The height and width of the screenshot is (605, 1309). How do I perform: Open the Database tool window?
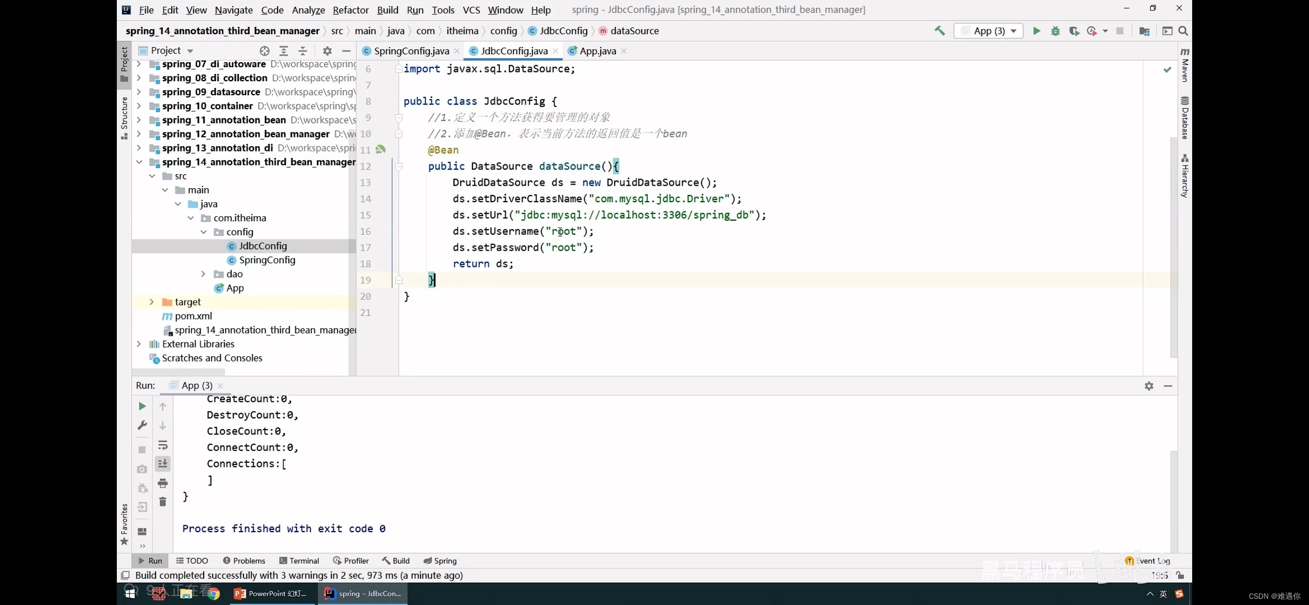[1185, 118]
